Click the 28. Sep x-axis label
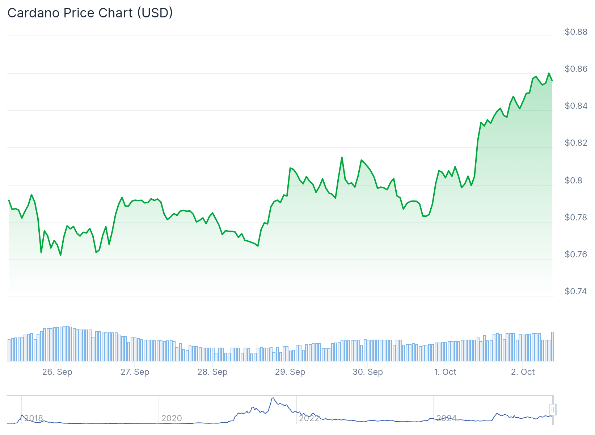The height and width of the screenshot is (435, 595). [212, 372]
